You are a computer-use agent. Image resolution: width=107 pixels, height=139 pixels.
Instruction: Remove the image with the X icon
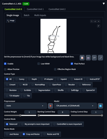coord(99,21)
